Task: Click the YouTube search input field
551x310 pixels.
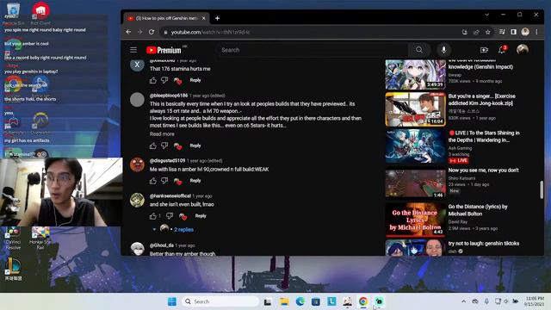Action: tap(313, 50)
